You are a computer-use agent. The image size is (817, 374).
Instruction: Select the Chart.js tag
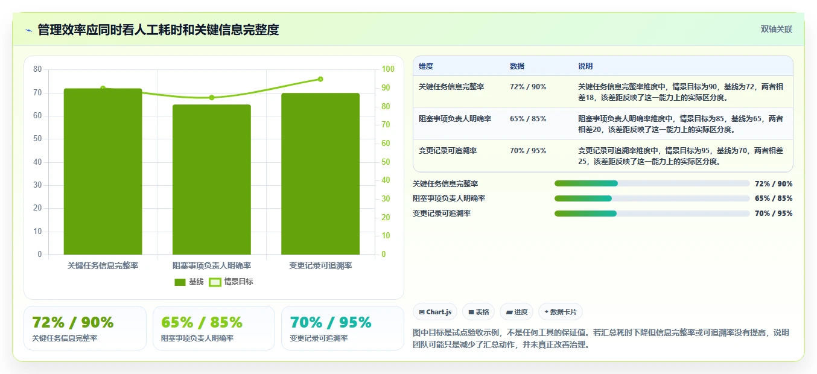point(435,312)
